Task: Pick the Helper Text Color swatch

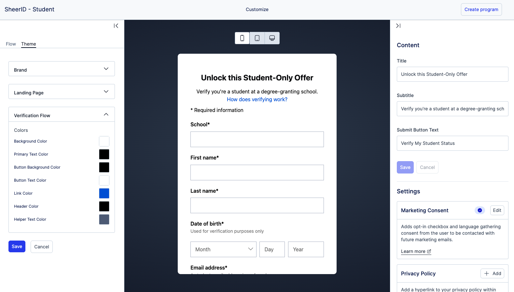Action: 104,219
